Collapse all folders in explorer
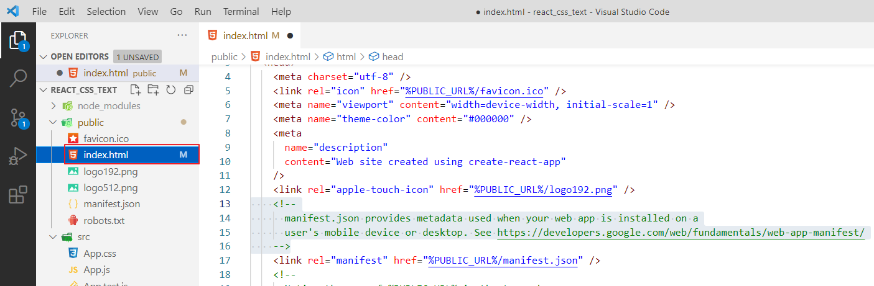This screenshot has height=286, width=874. coord(189,90)
